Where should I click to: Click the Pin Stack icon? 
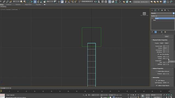[152, 32]
